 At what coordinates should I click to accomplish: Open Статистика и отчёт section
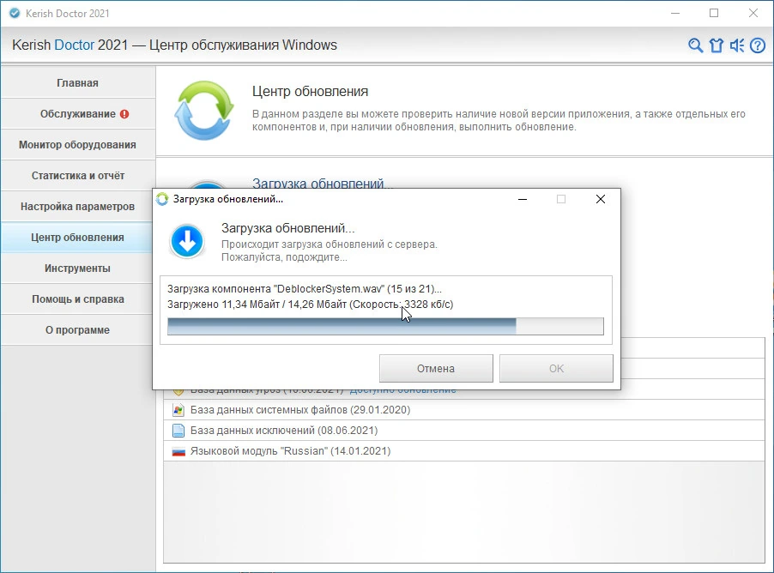click(x=77, y=176)
